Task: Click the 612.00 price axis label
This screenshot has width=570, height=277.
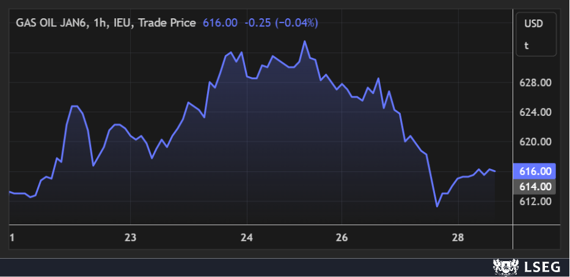Action: click(x=536, y=201)
